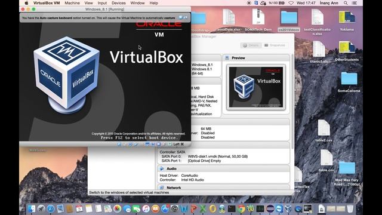Click the VirtualBox cube icon in Dock
The image size is (382, 215).
pos(288,208)
